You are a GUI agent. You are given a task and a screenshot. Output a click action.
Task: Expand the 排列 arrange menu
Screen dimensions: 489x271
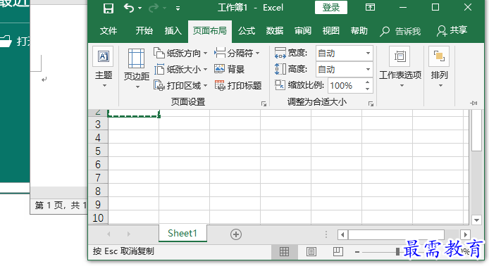click(x=439, y=67)
